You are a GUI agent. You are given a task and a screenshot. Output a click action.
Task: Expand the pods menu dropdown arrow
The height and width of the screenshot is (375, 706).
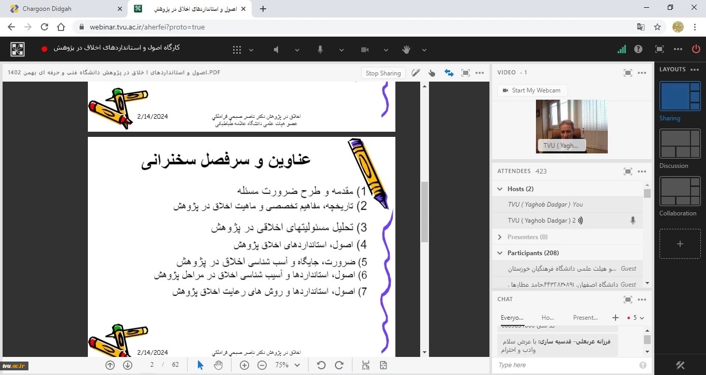[x=251, y=50]
